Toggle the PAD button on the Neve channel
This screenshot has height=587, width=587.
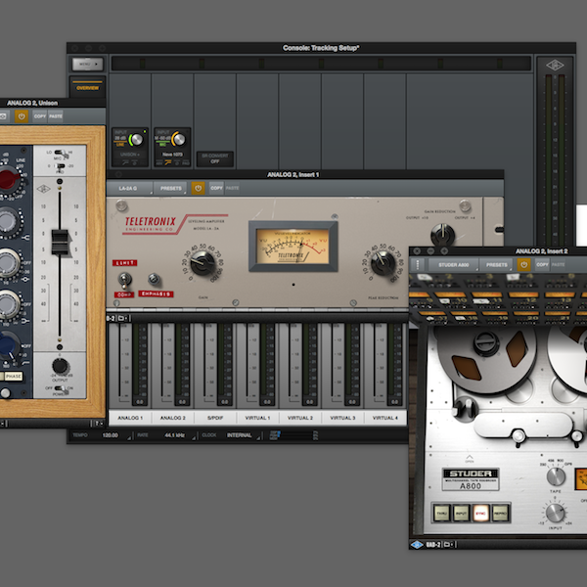186,162
